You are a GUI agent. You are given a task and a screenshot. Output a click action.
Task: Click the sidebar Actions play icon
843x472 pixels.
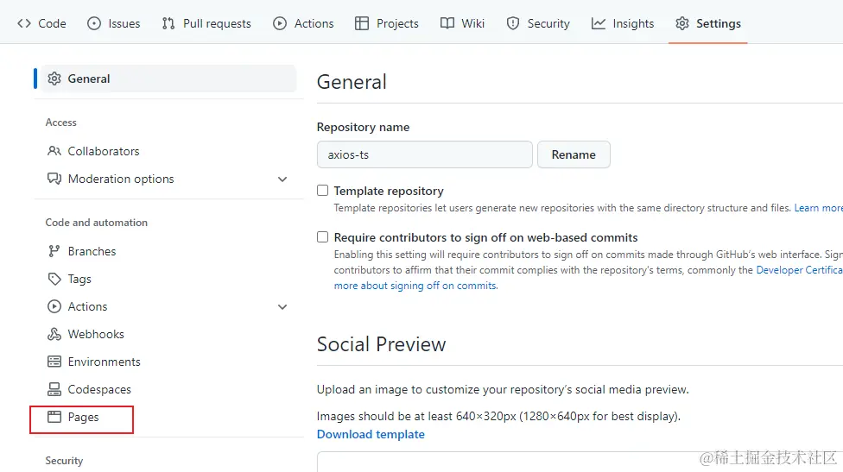click(54, 306)
